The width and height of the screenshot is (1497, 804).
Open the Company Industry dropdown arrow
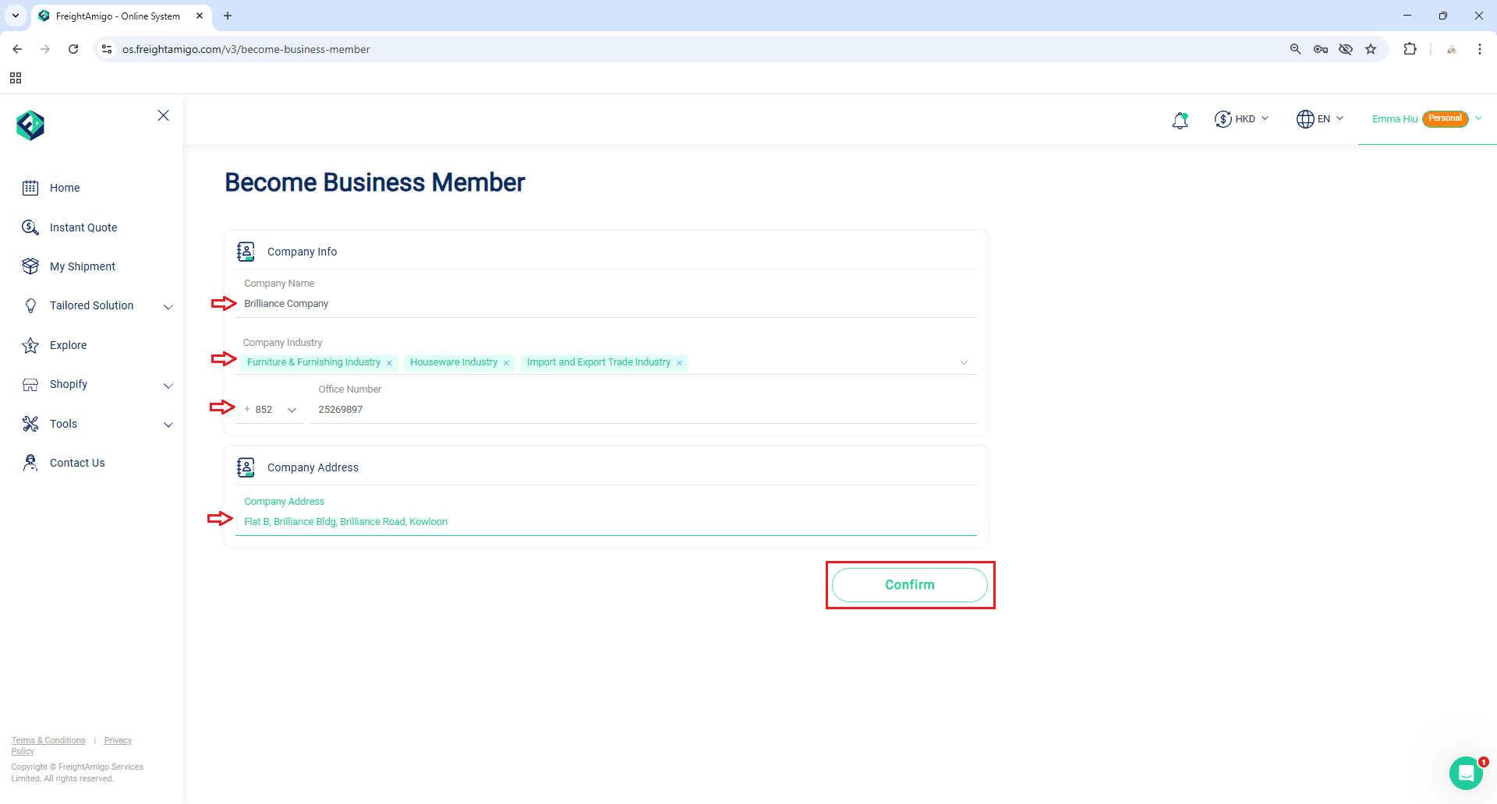pos(964,363)
